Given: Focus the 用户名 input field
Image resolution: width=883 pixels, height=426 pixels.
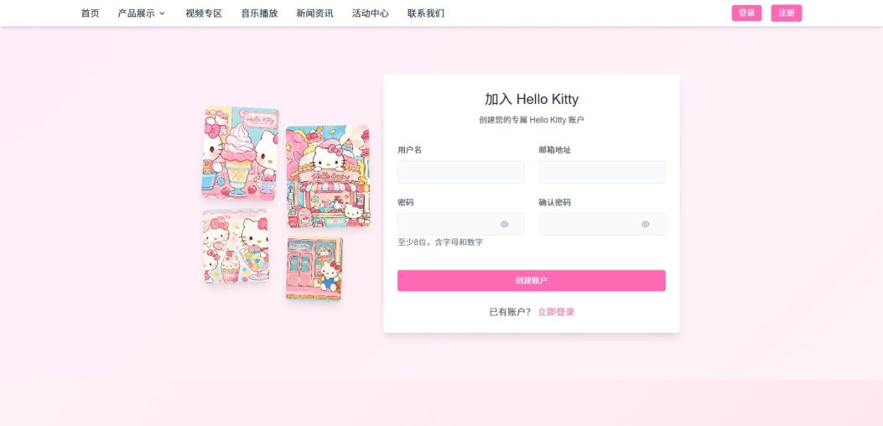Looking at the screenshot, I should [461, 172].
